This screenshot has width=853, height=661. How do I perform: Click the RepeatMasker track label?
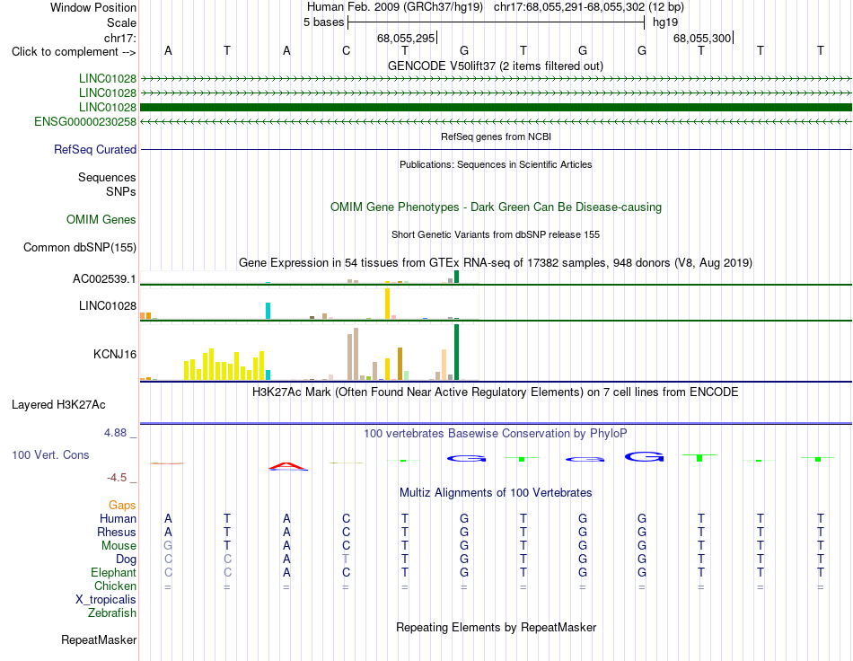pyautogui.click(x=99, y=639)
